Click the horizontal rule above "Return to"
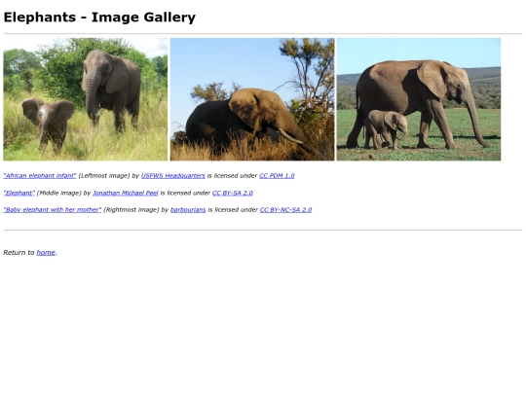This screenshot has width=526, height=394. (x=263, y=231)
